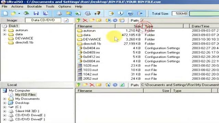Open the Help menu
Screen dimensions: 219x123
pos(78,6)
